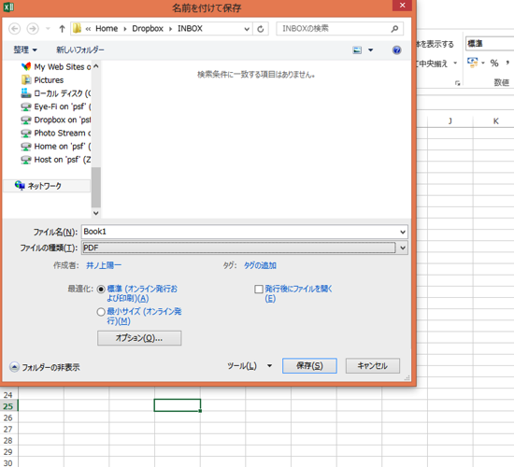The image size is (514, 467).
Task: Select 標準 optimization radio button
Action: click(x=101, y=289)
